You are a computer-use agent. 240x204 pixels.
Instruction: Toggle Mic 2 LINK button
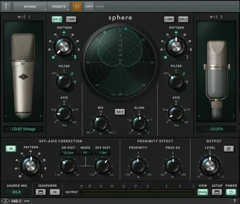(169, 19)
